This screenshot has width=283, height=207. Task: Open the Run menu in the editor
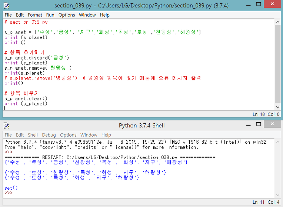pyautogui.click(x=50, y=15)
